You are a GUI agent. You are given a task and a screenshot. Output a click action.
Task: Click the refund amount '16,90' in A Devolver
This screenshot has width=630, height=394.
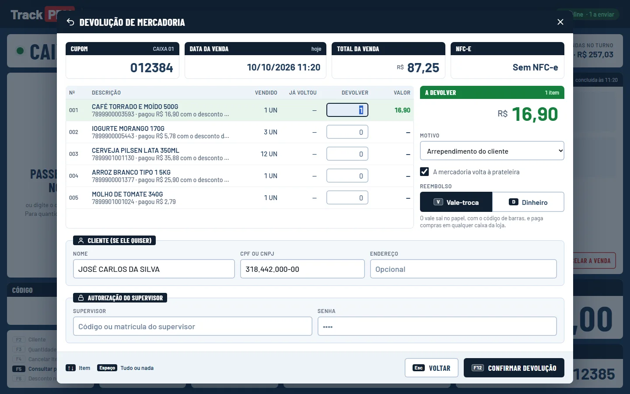[x=535, y=114]
